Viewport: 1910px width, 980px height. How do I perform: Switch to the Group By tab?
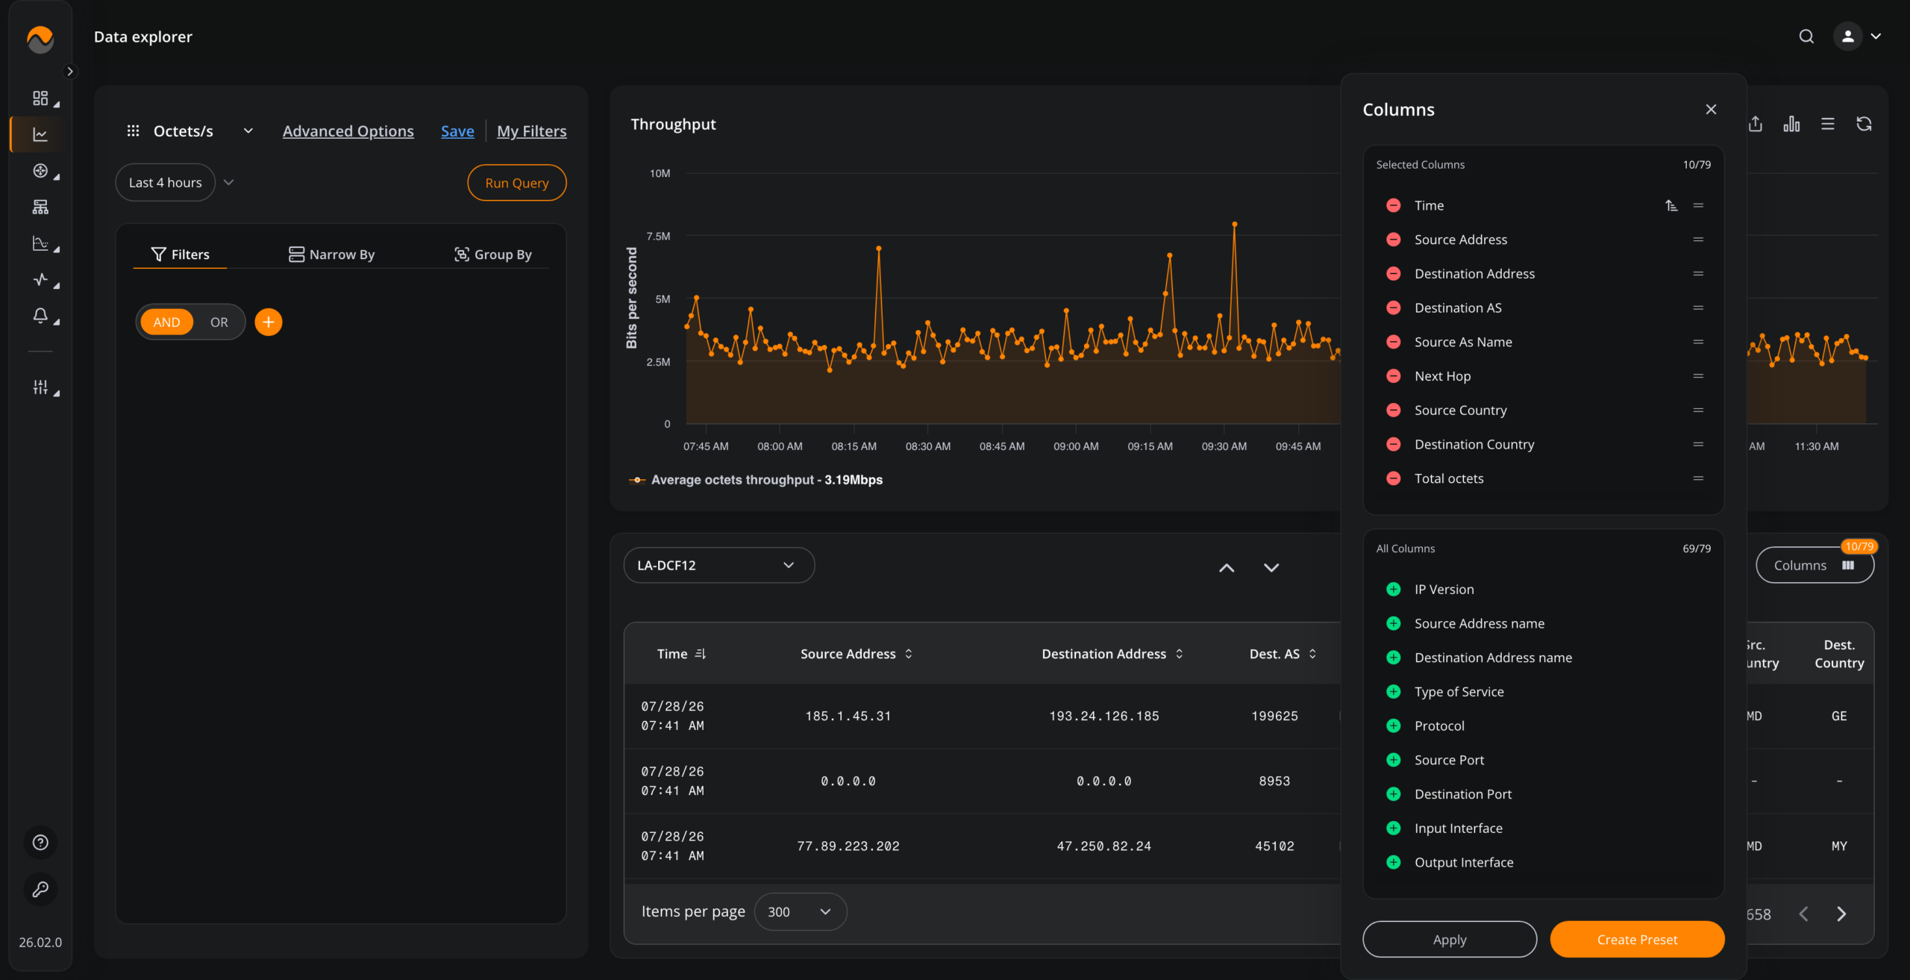(492, 255)
